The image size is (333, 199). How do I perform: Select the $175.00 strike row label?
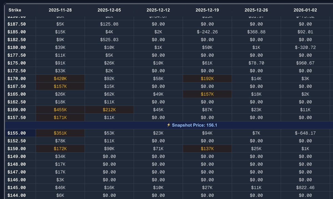pyautogui.click(x=17, y=63)
